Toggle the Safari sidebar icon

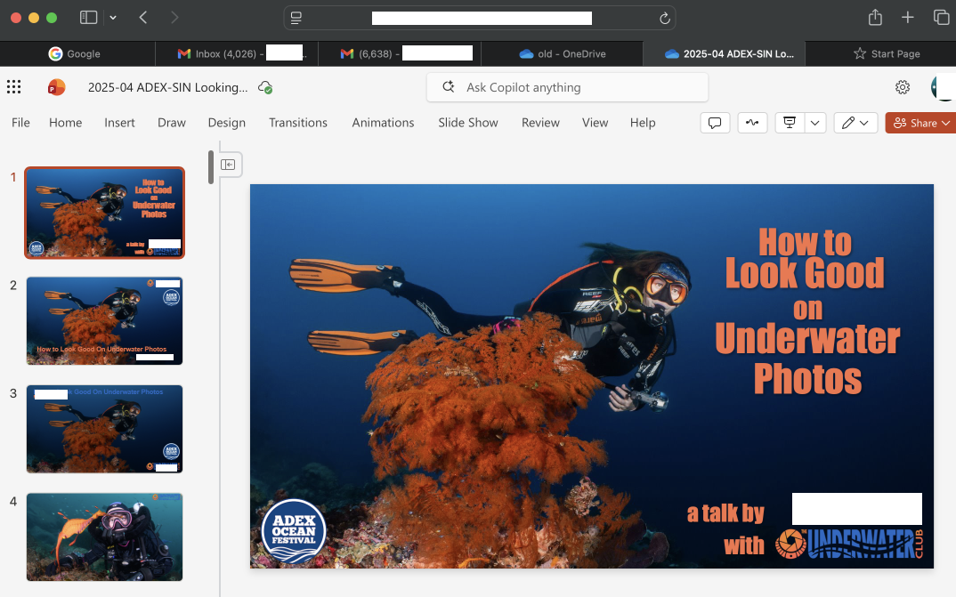[x=88, y=18]
